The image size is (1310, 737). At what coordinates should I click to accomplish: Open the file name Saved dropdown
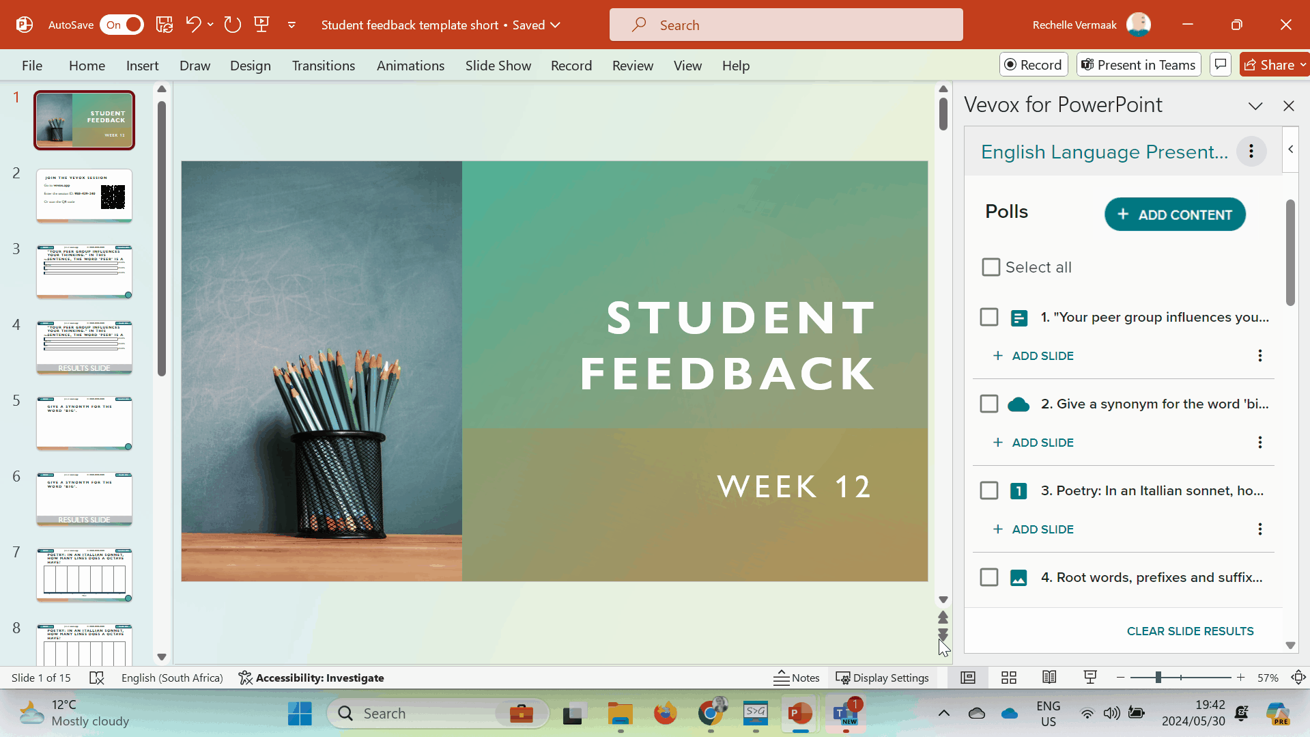click(x=556, y=25)
